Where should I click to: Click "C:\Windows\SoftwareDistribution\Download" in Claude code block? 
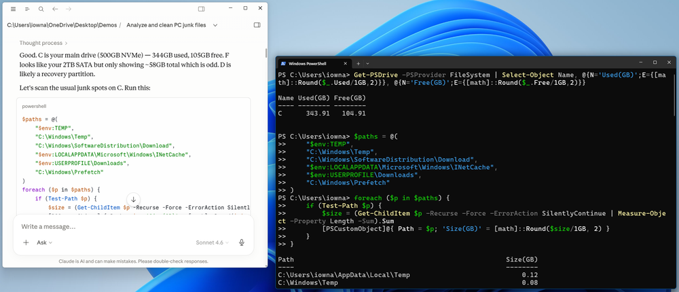click(104, 145)
